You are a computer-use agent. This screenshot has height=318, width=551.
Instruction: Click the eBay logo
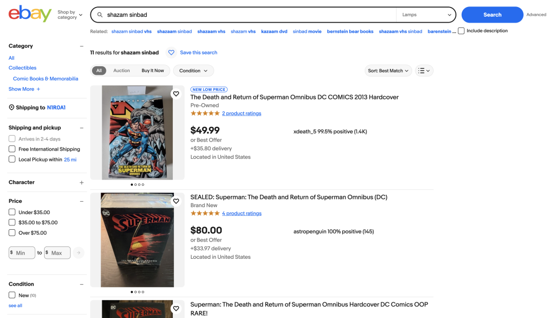point(30,14)
